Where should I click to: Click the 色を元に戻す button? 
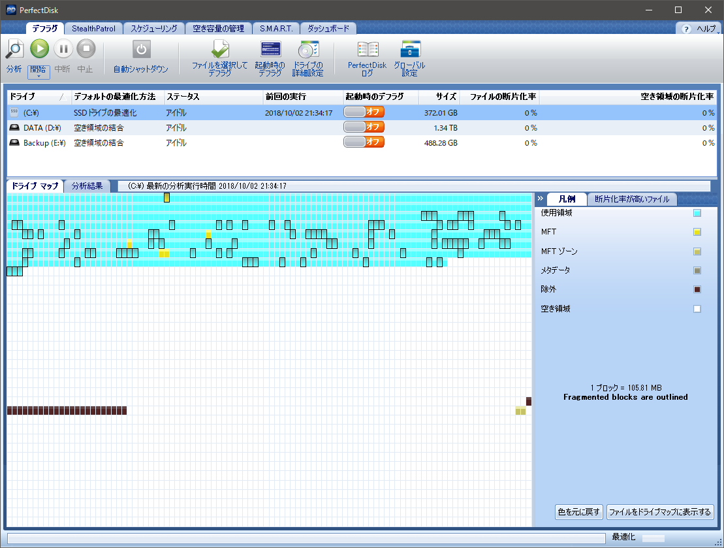[578, 511]
